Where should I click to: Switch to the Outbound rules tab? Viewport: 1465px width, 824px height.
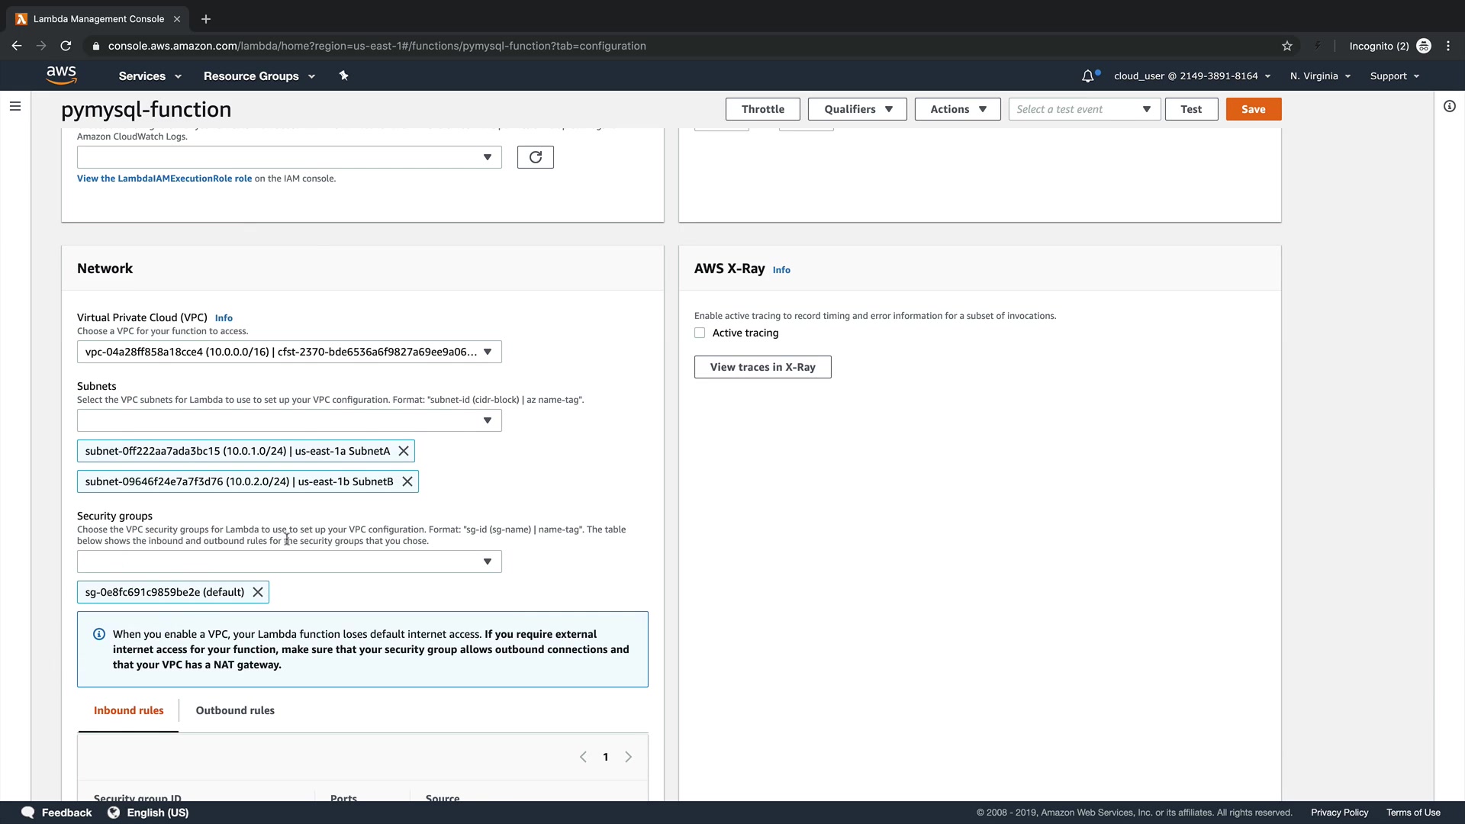point(235,710)
